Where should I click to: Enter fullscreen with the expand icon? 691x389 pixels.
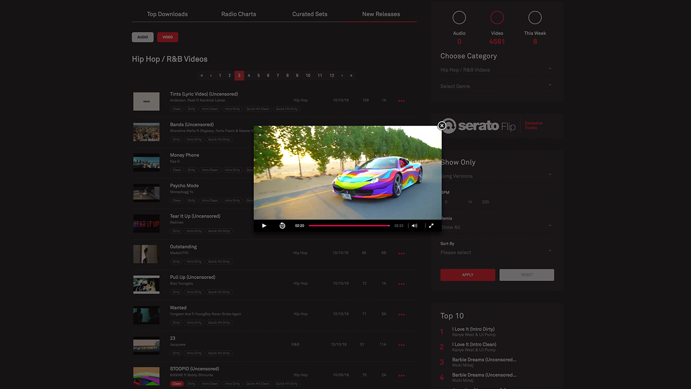click(x=431, y=226)
